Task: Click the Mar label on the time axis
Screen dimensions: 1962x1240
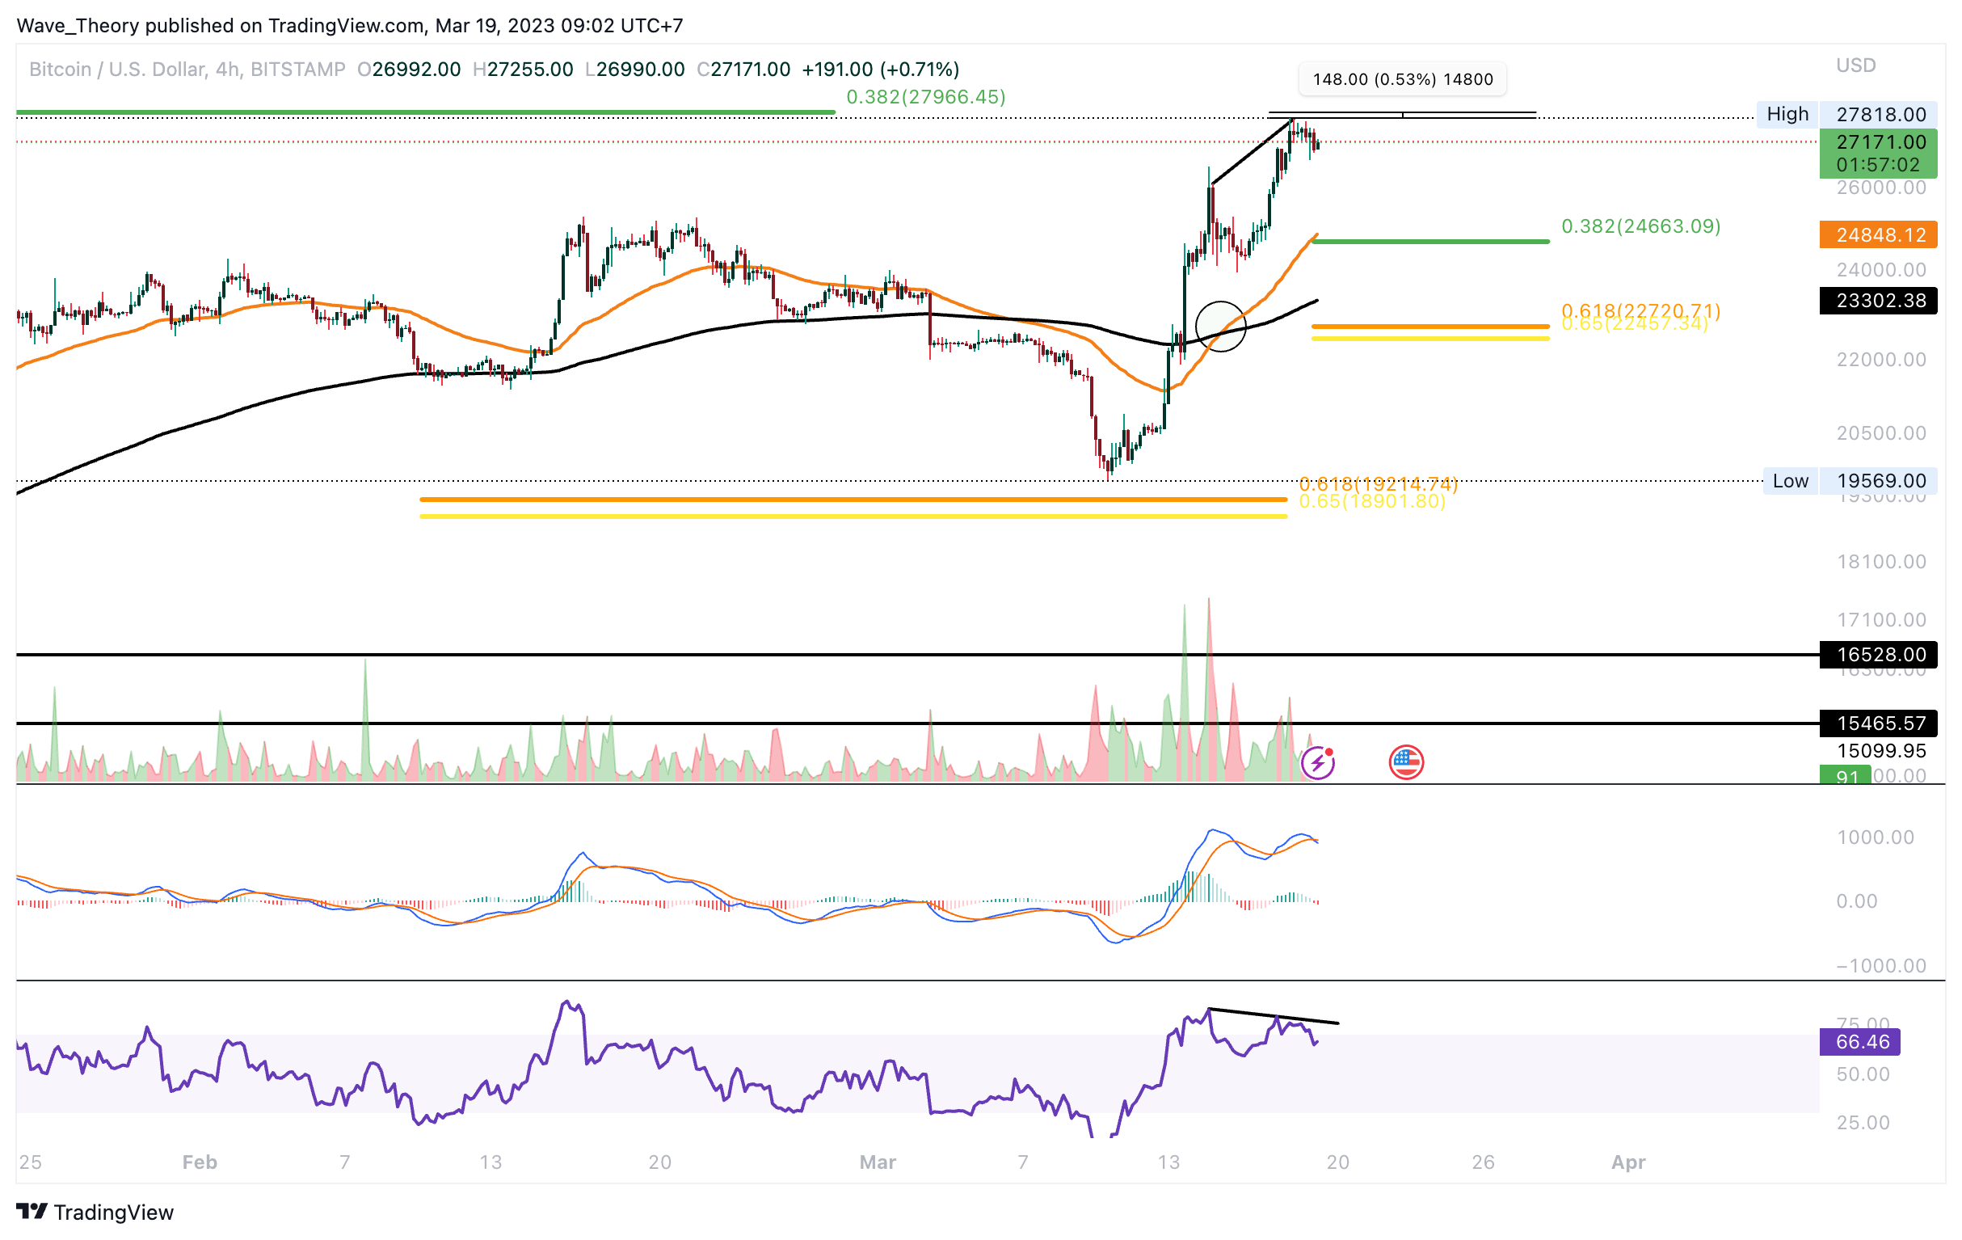Action: [x=878, y=1162]
